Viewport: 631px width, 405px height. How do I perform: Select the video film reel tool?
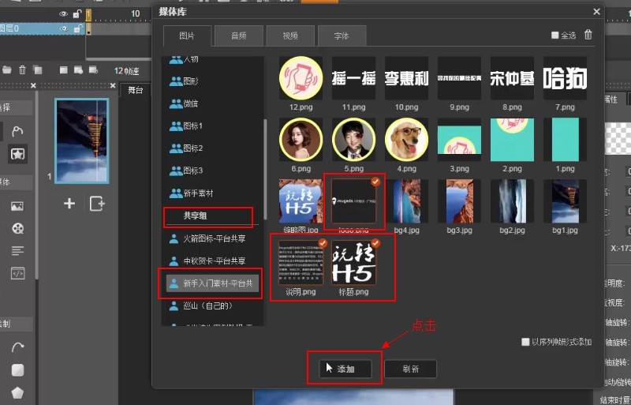pos(17,229)
